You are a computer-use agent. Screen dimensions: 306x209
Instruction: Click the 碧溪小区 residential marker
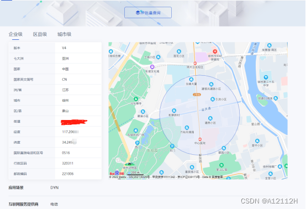pos(143,112)
